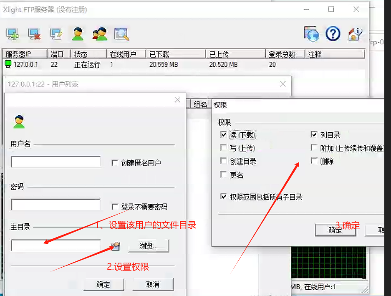This screenshot has height=296, width=391.
Task: Tick the 删除 permission checkbox
Action: [x=314, y=161]
